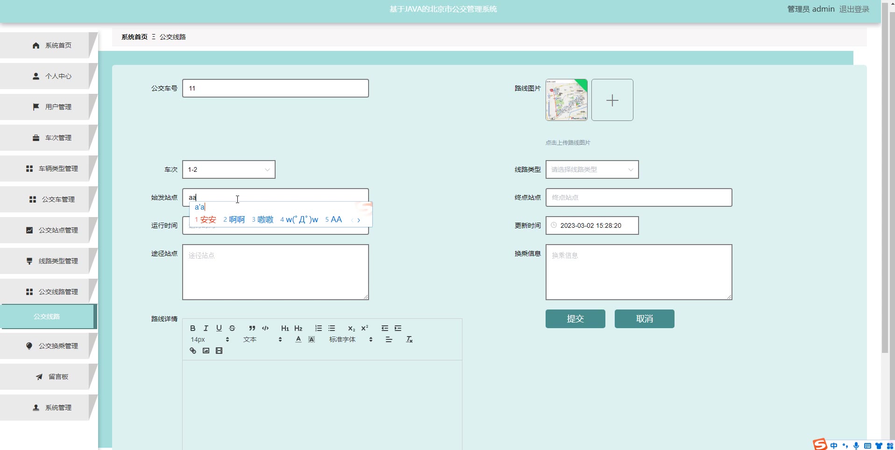Insert an image in editor
895x450 pixels.
(206, 351)
